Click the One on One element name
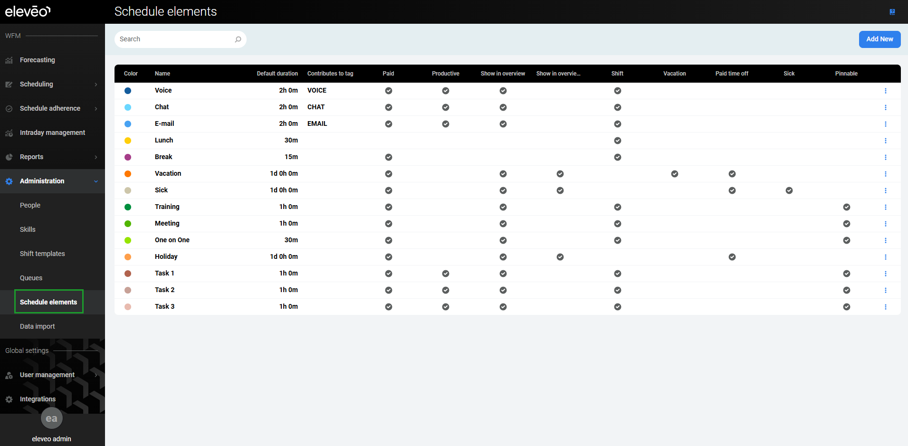Viewport: 908px width, 446px height. (x=172, y=240)
